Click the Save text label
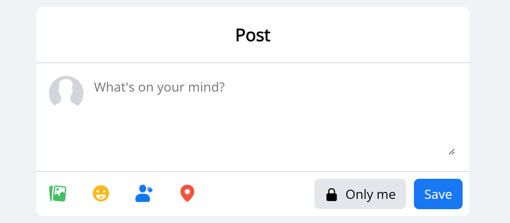This screenshot has height=223, width=510. (x=438, y=194)
